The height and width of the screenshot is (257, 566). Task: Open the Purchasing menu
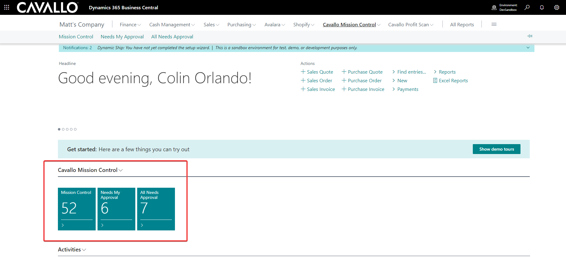[241, 25]
